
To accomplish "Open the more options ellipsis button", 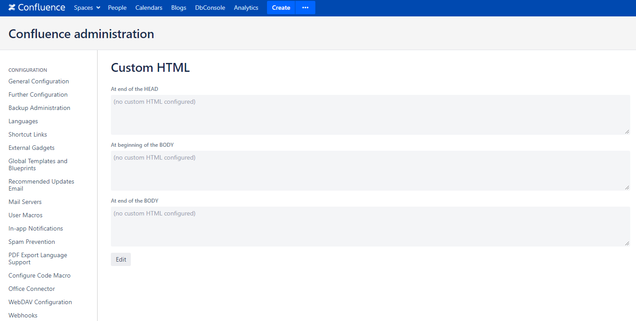I will [x=305, y=8].
